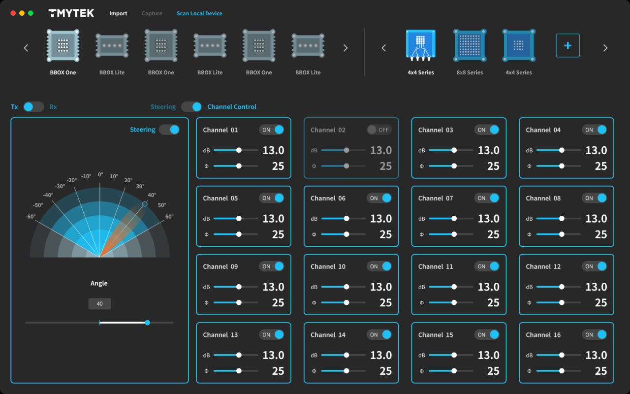The height and width of the screenshot is (394, 630).
Task: Click Channel 06 dB slider
Action: tap(343, 218)
